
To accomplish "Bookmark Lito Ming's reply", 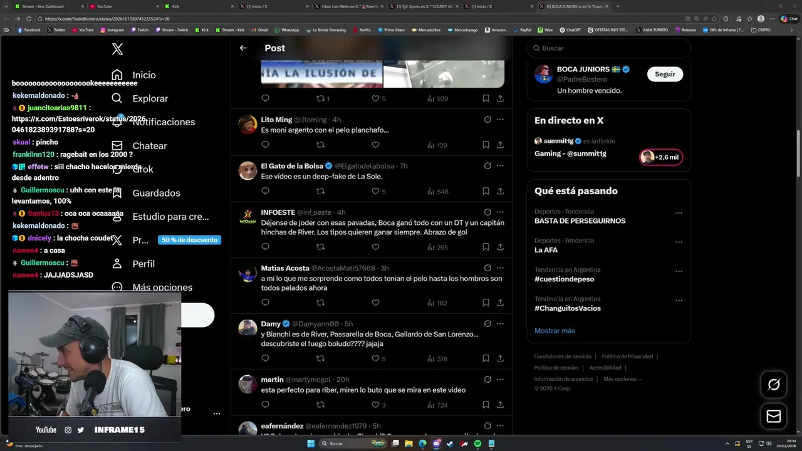I will 486,145.
